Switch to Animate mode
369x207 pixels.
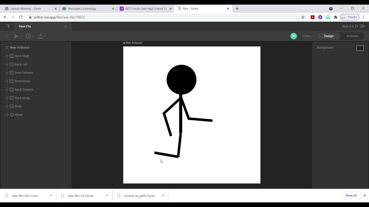(x=352, y=36)
